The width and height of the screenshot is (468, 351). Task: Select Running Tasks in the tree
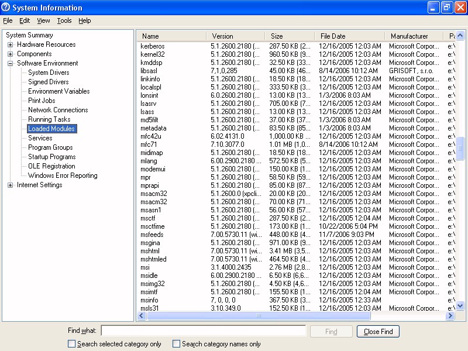(49, 119)
